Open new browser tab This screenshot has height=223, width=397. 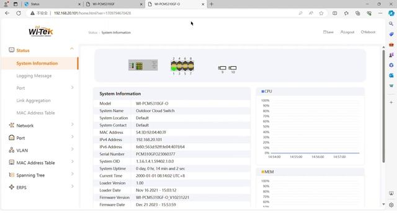click(212, 4)
